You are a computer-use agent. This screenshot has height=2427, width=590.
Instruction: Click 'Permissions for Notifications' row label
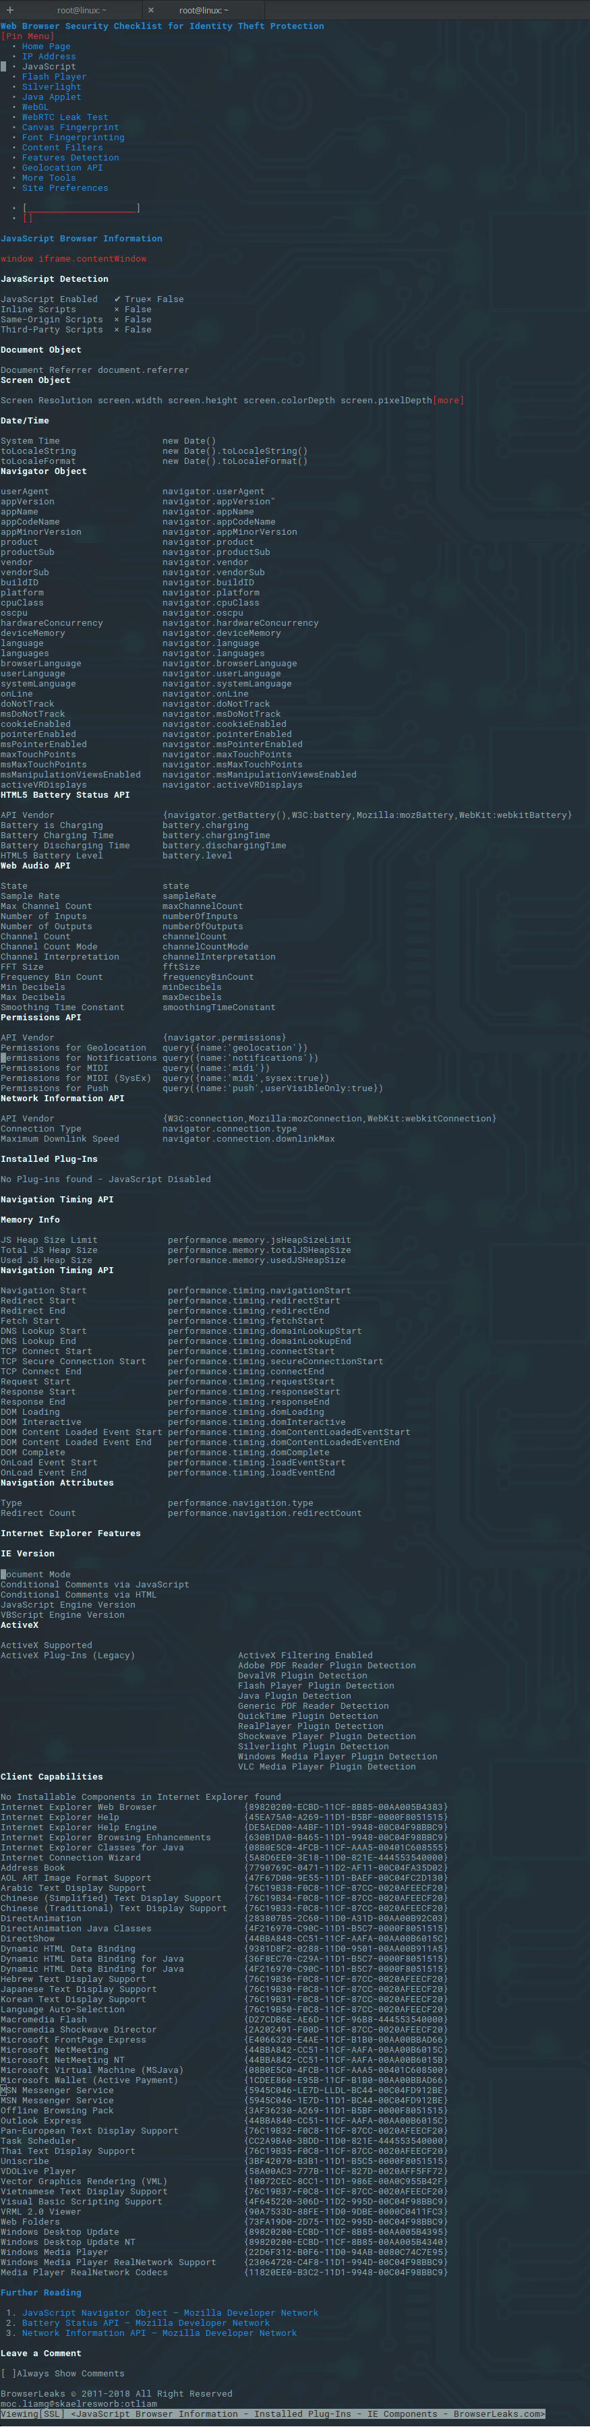tap(78, 1058)
